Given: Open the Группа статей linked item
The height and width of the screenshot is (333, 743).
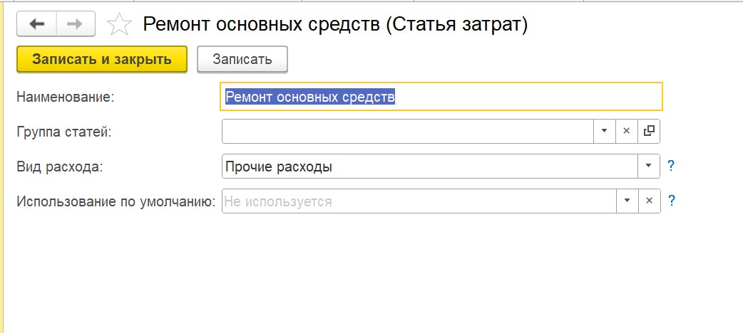Looking at the screenshot, I should click(649, 131).
